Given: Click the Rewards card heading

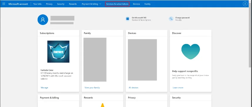Looking at the screenshot, I should pos(89,98).
